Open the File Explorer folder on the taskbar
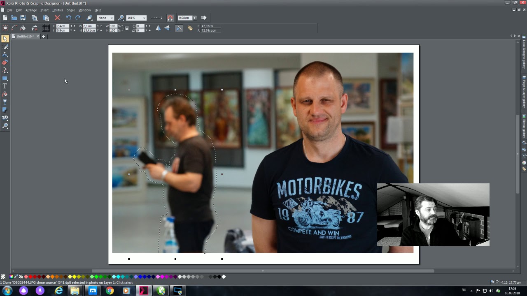This screenshot has height=296, width=527. (75, 291)
